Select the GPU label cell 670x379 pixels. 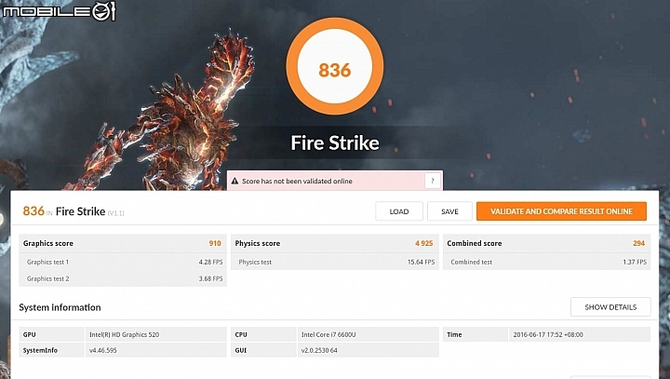51,334
